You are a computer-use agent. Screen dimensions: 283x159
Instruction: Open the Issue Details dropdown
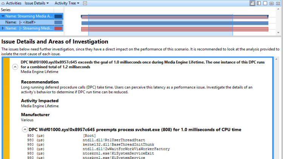(x=37, y=3)
